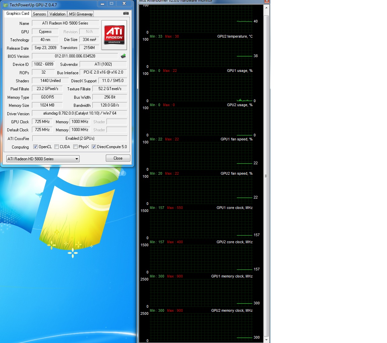Click the BIOS save chip icon
This screenshot has width=387, height=343.
tap(123, 56)
